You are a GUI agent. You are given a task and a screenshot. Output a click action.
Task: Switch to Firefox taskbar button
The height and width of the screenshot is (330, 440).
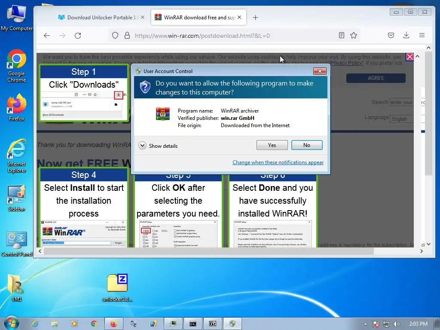pyautogui.click(x=113, y=324)
